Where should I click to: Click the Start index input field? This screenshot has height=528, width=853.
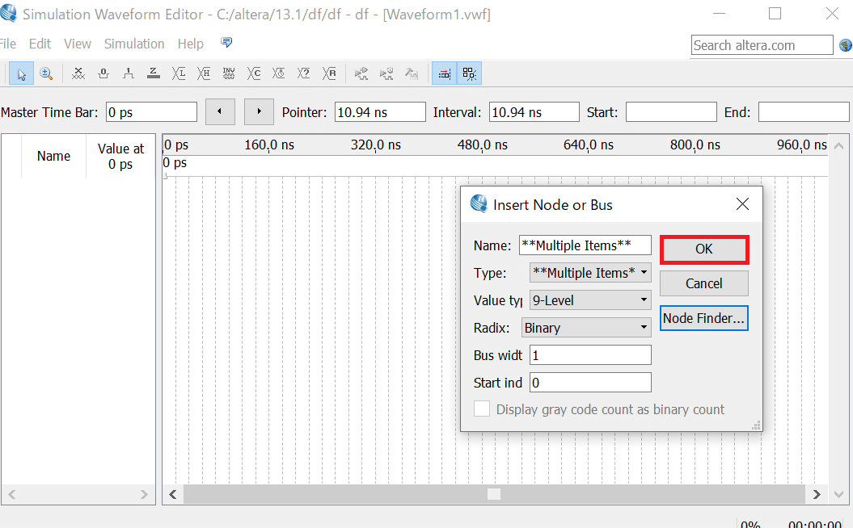click(590, 383)
